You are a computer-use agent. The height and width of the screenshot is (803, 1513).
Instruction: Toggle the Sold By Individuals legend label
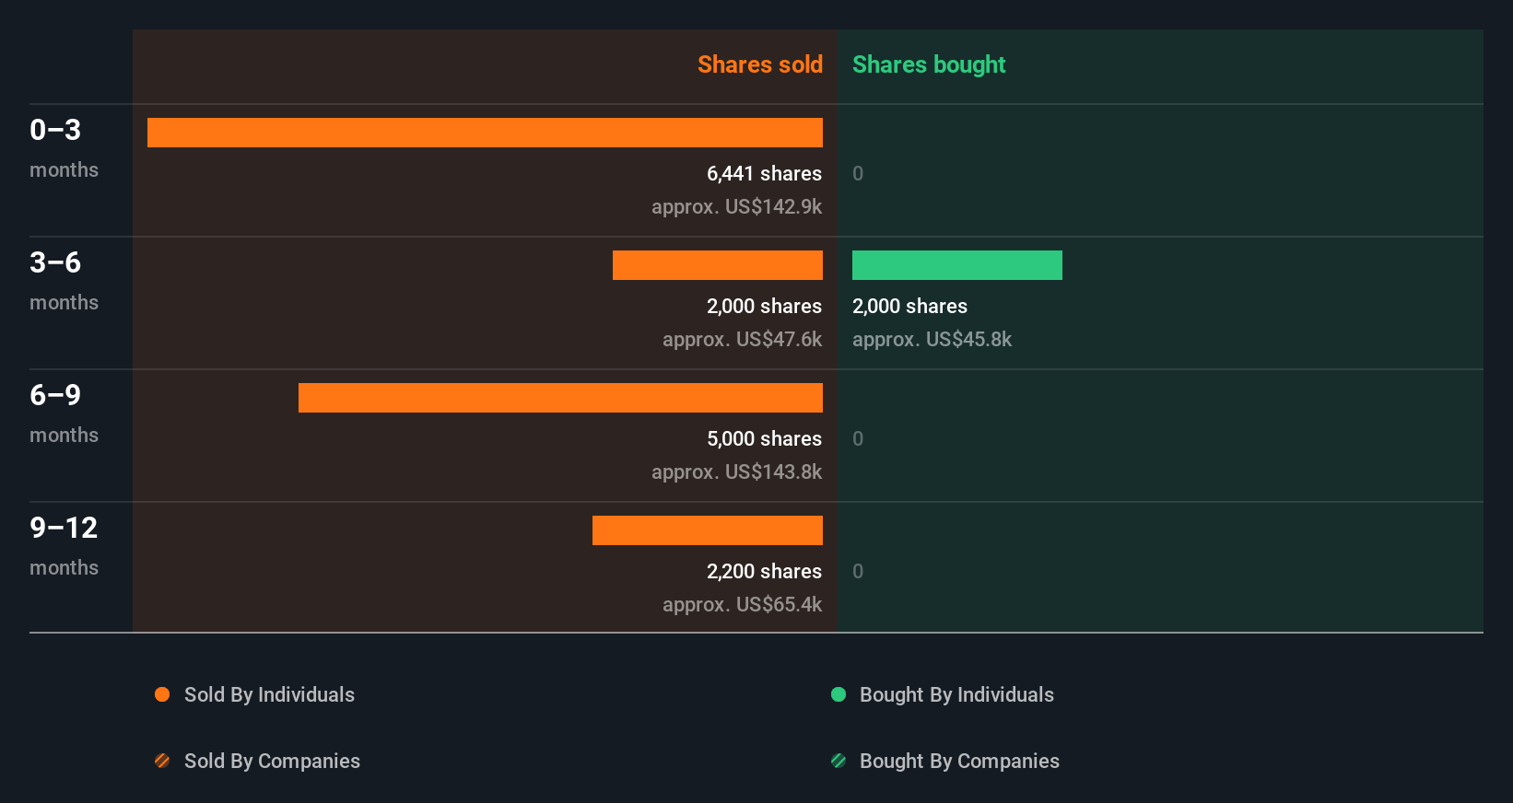pyautogui.click(x=269, y=694)
